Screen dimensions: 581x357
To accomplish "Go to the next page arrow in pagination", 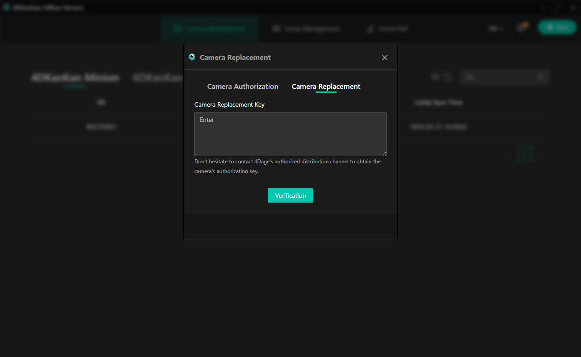I will pos(543,154).
